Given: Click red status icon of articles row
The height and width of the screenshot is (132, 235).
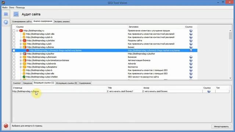Looking at the screenshot, I should coord(25,41).
